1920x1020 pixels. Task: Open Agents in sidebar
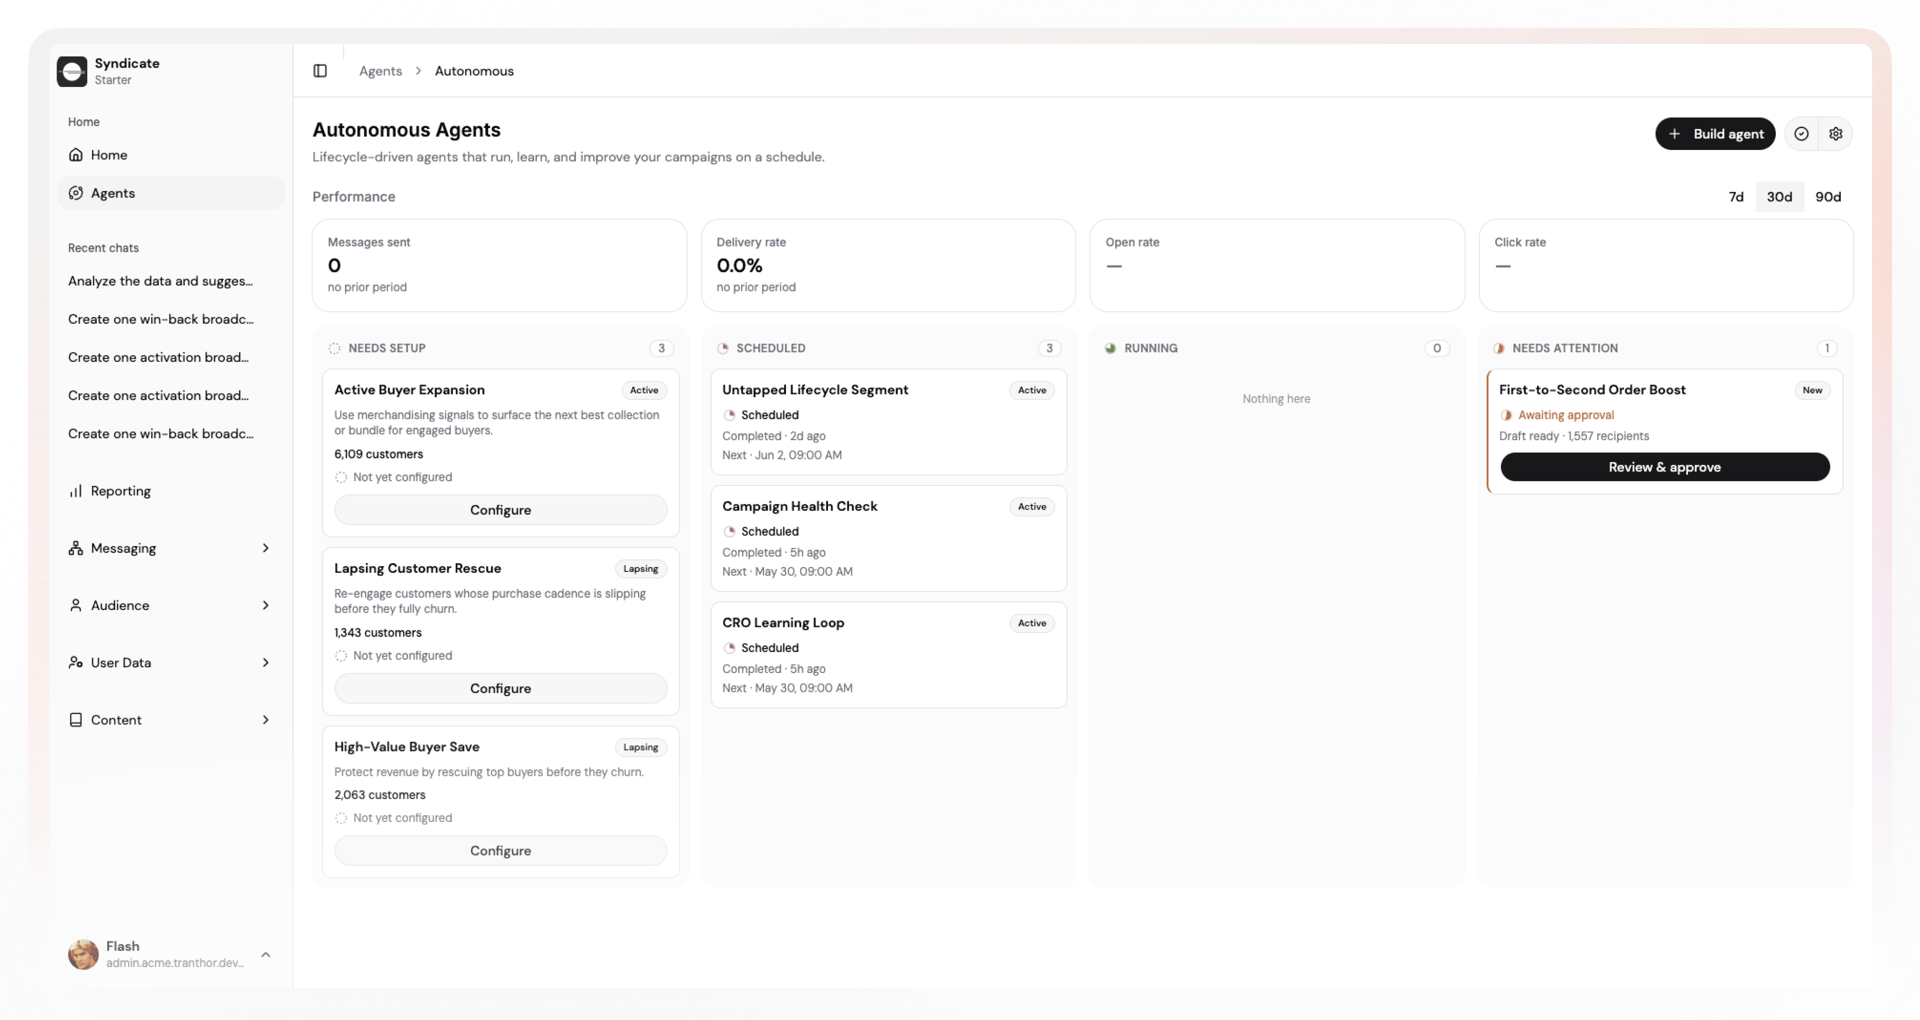click(171, 193)
